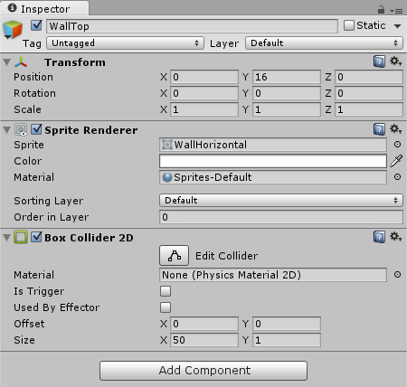
Task: Click the Rotation Y field
Action: (x=287, y=93)
